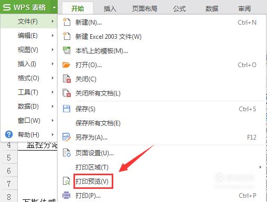Image resolution: width=267 pixels, height=202 pixels.
Task: Click the print preview magnifier icon
Action: click(67, 181)
